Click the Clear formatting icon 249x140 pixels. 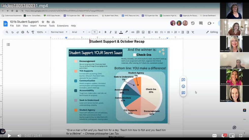click(x=193, y=32)
